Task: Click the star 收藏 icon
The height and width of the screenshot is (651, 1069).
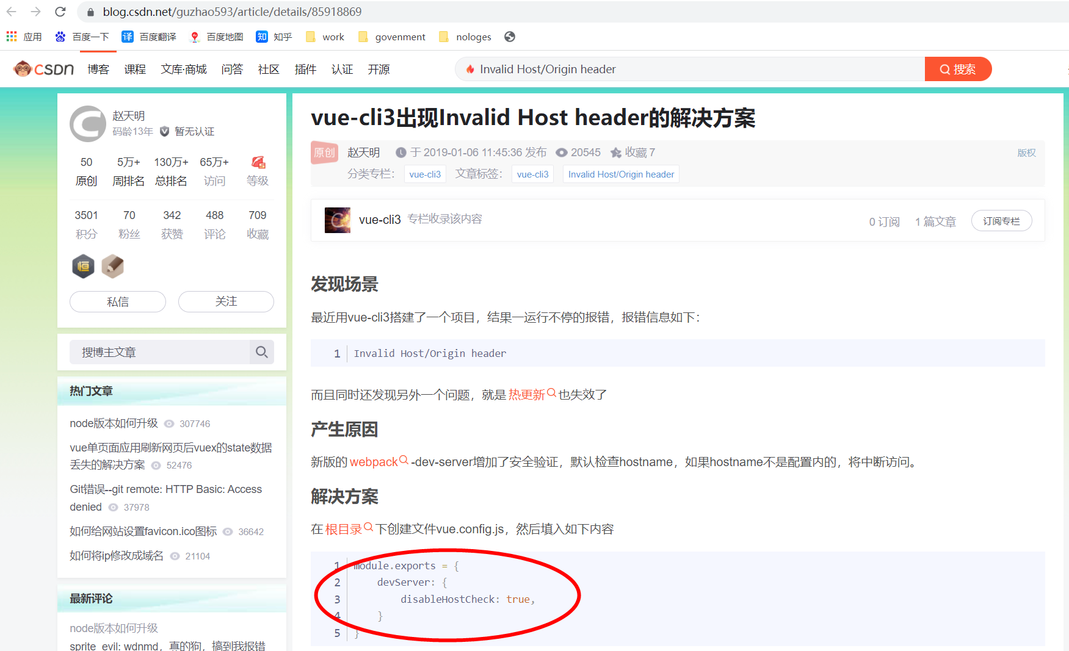Action: click(x=616, y=153)
